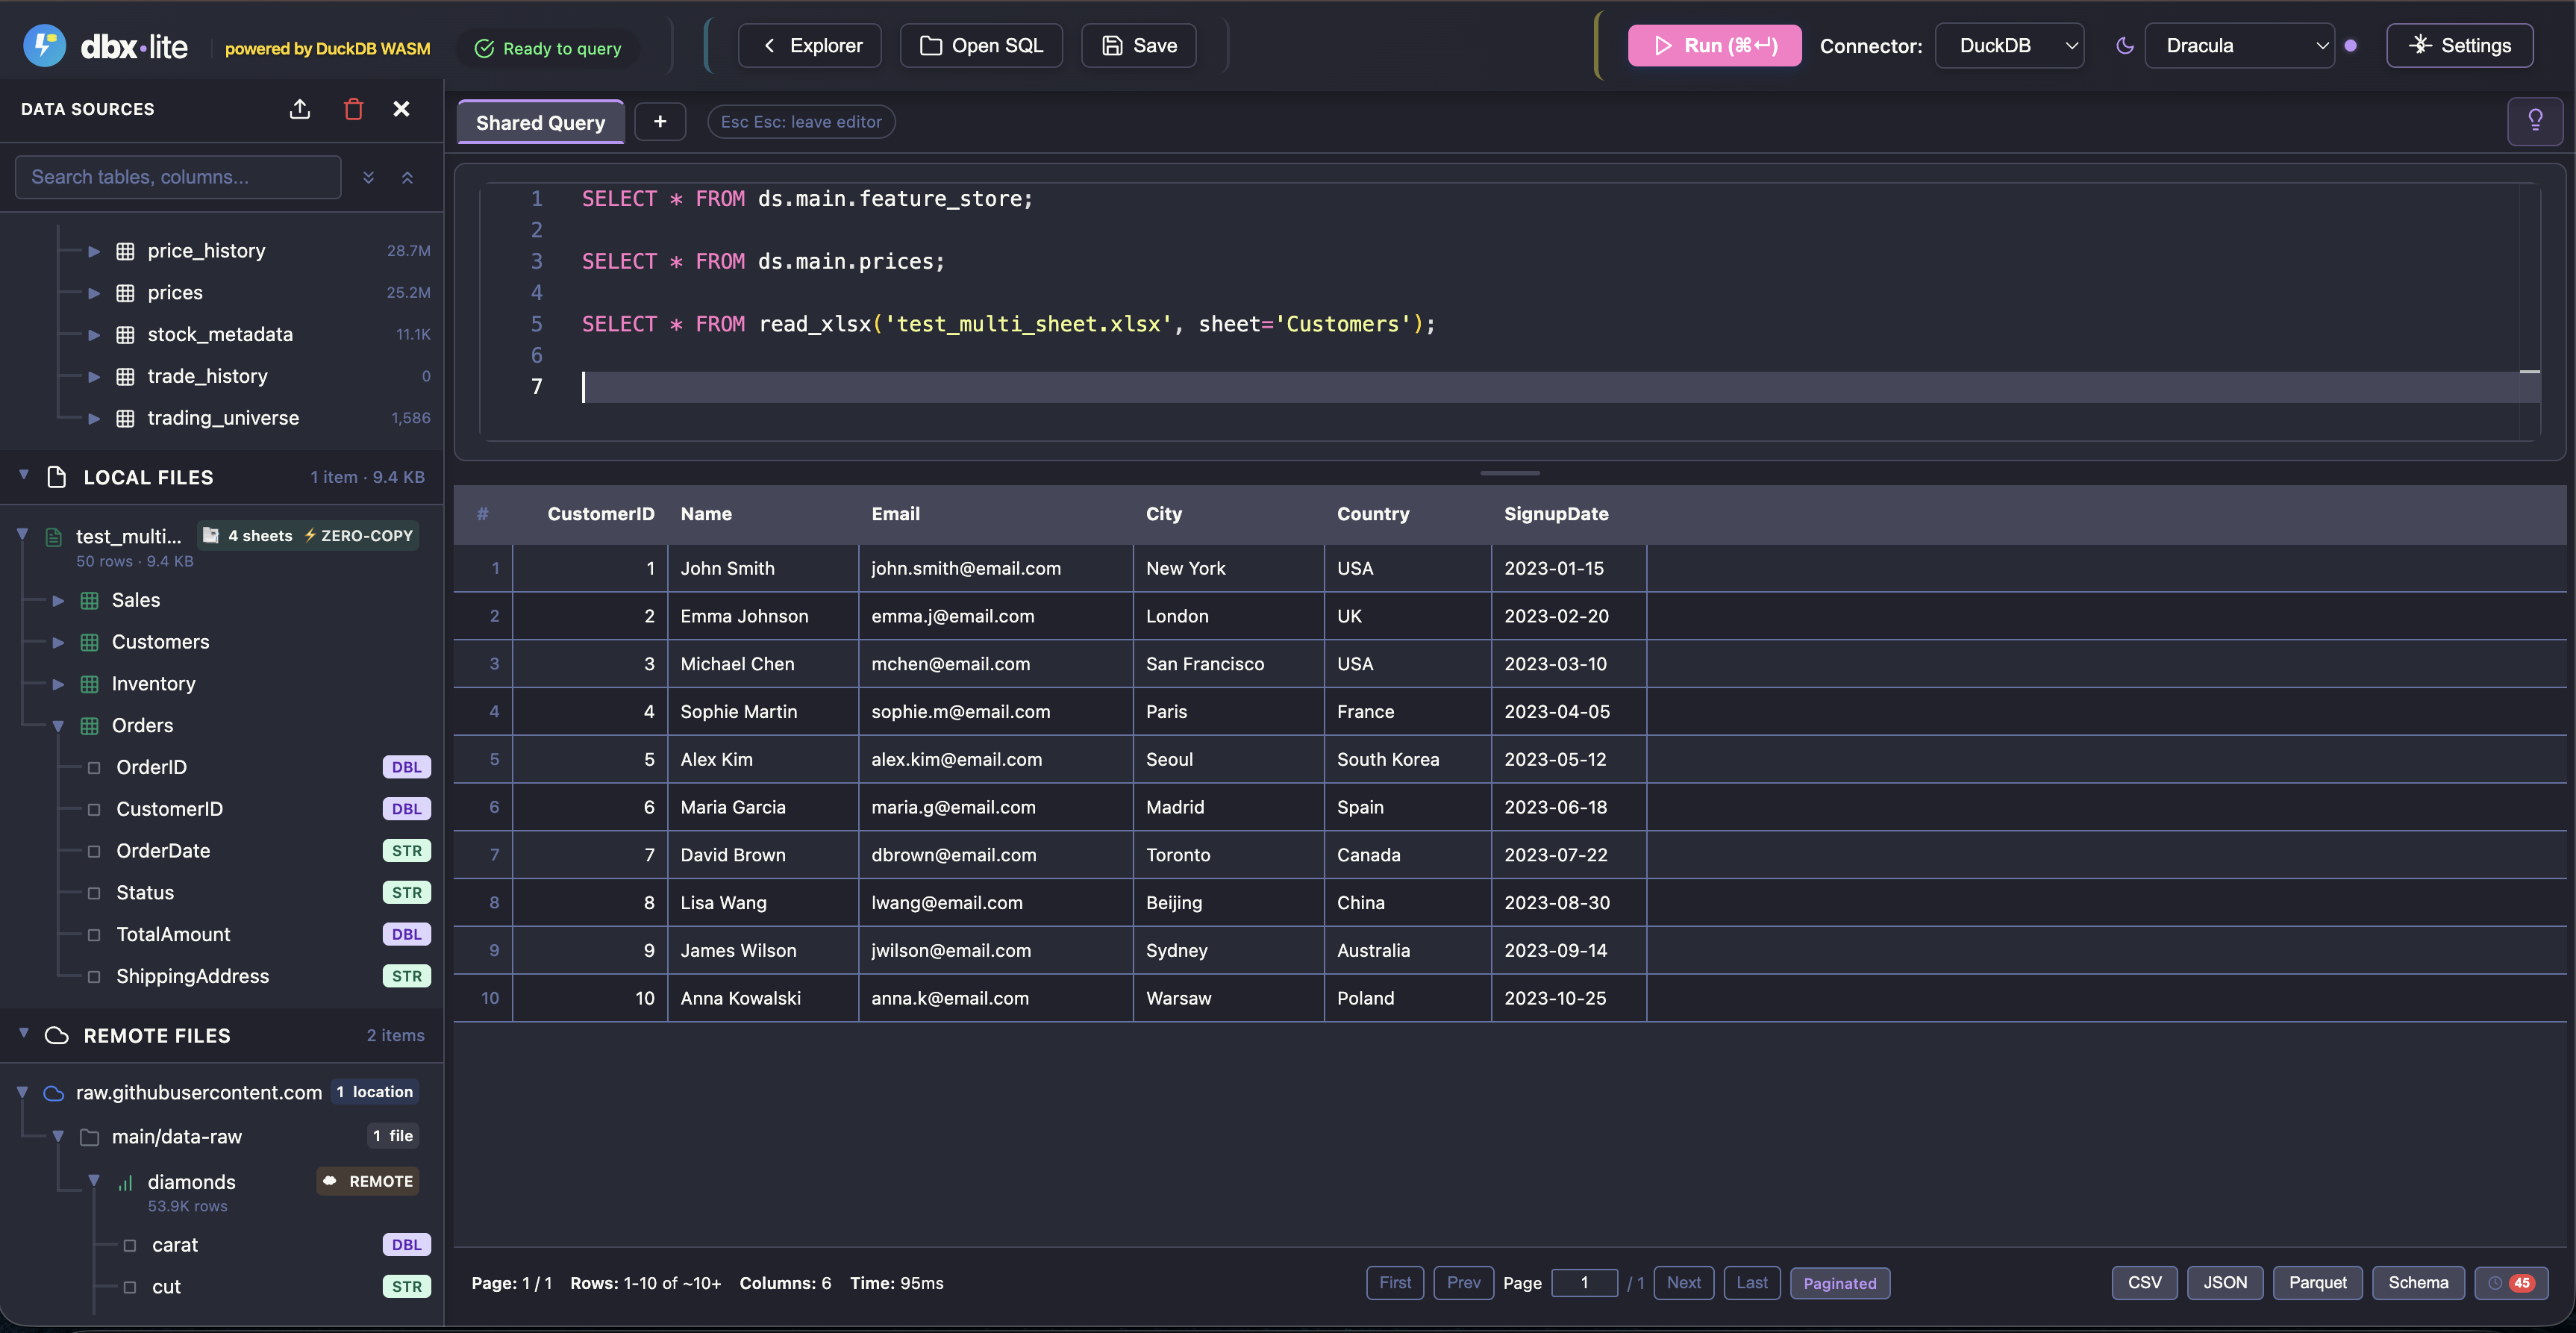Open the Dracula theme dropdown

[x=2239, y=46]
